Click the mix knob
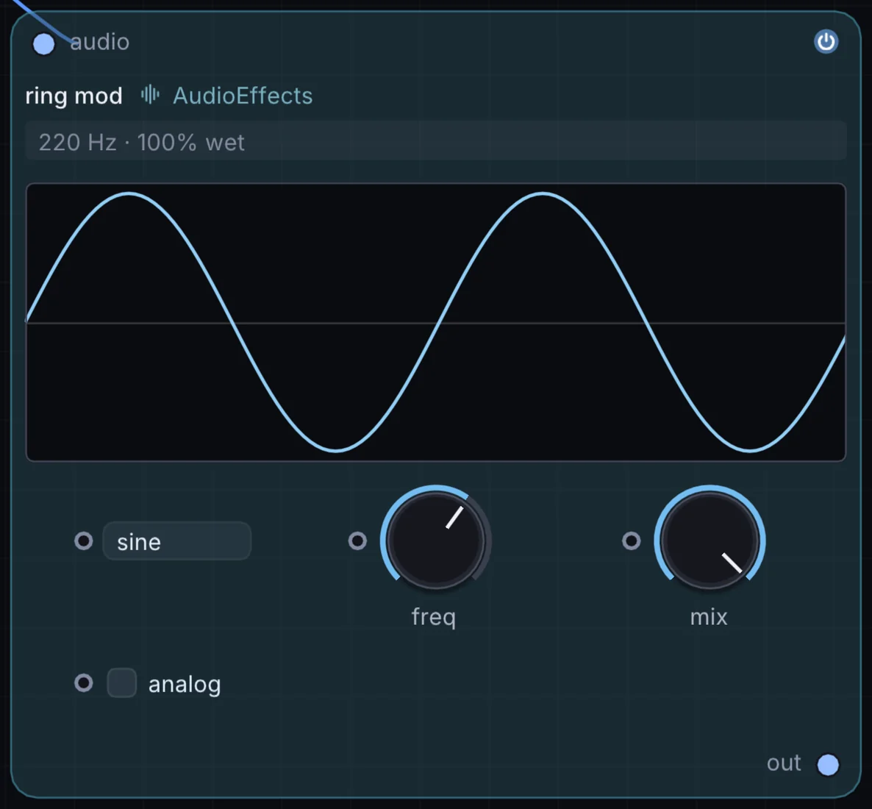 (709, 540)
